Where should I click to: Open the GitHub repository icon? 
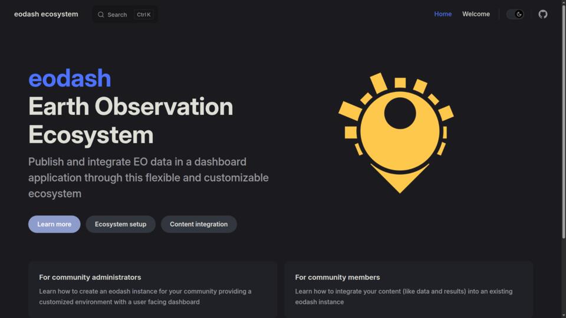tap(542, 14)
